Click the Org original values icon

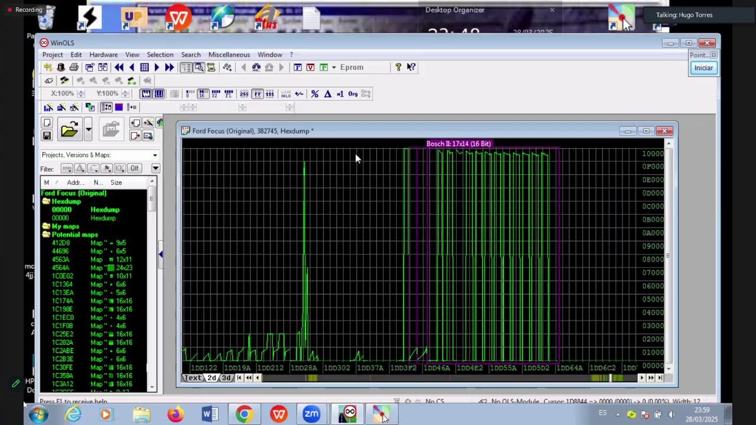pos(353,94)
